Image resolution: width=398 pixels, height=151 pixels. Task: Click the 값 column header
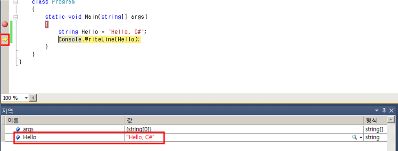click(x=244, y=120)
